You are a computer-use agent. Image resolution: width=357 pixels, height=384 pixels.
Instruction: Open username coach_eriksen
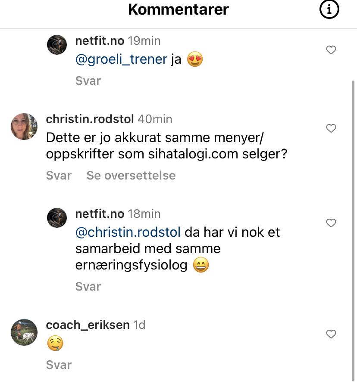88,325
